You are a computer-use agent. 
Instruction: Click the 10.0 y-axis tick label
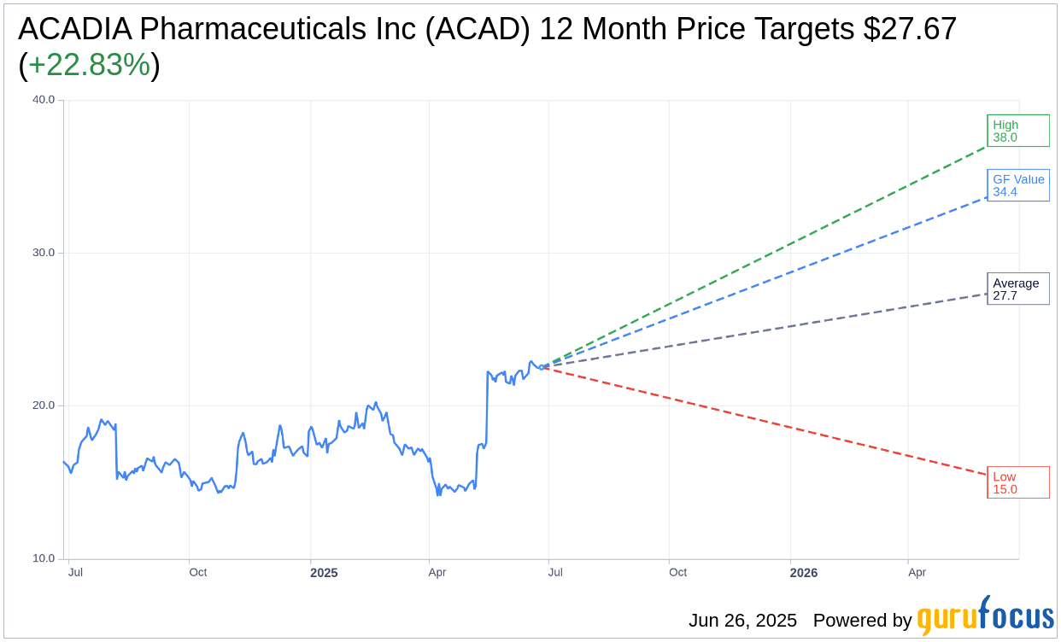(44, 558)
